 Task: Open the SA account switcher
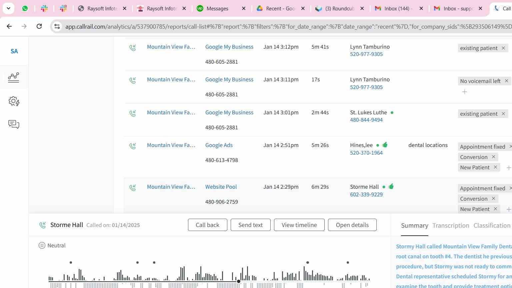point(14,51)
